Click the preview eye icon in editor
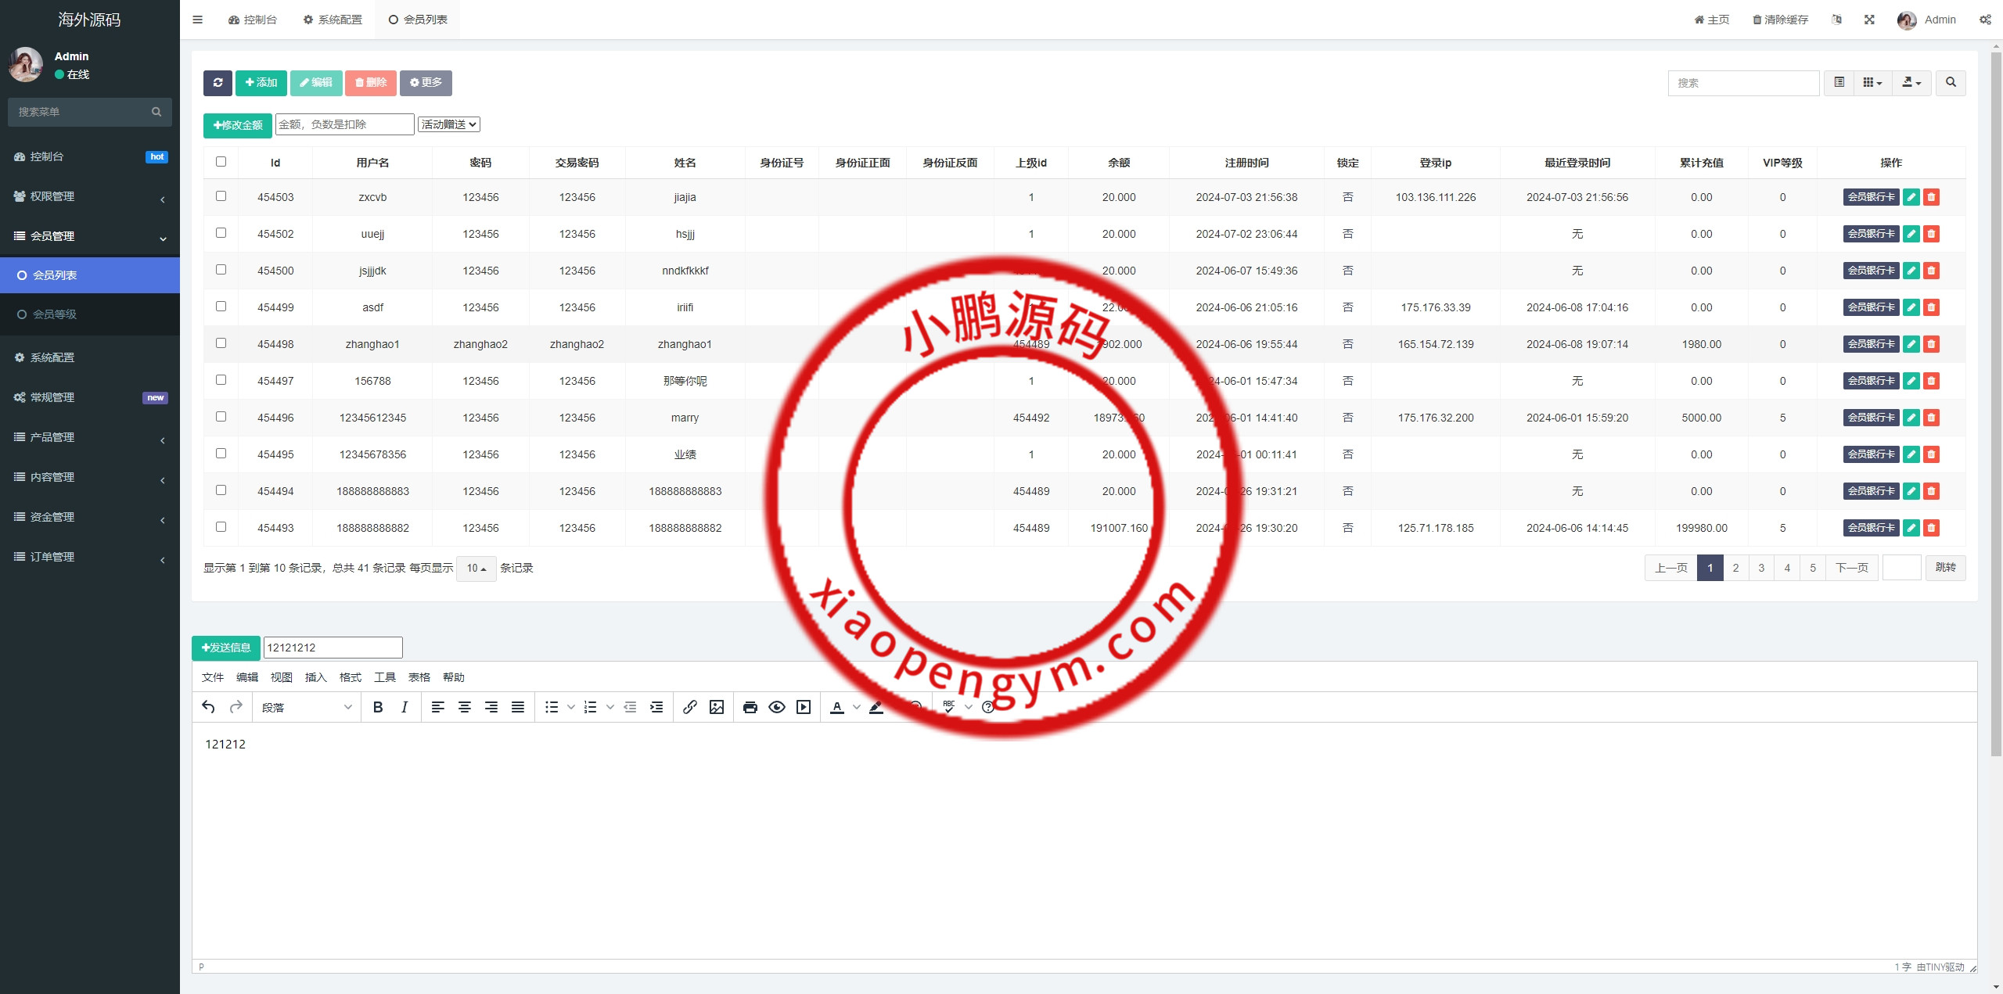The image size is (2003, 994). [776, 707]
